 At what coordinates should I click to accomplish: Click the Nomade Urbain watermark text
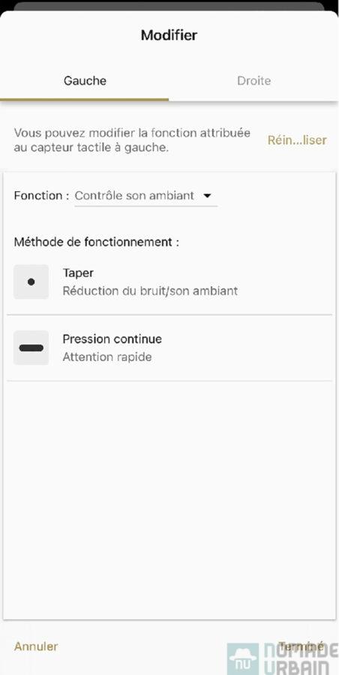300,658
